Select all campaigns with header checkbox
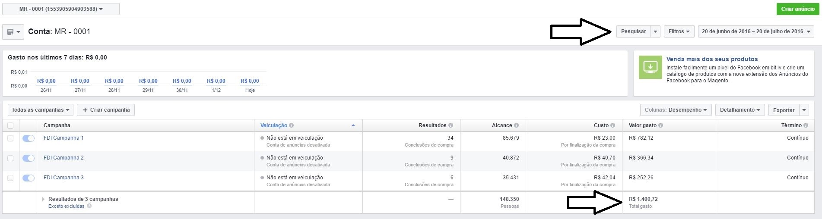The height and width of the screenshot is (219, 822). point(10,125)
